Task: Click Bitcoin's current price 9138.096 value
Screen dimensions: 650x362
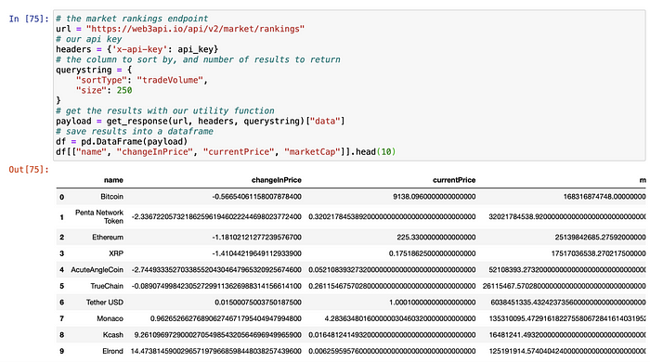Action: point(434,197)
